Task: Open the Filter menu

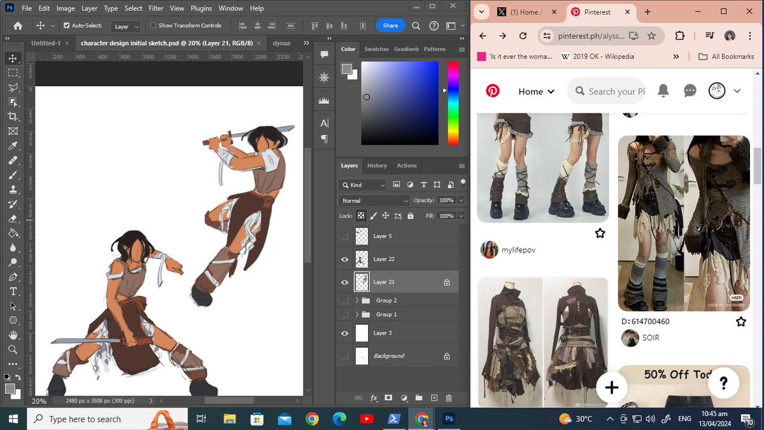Action: (x=156, y=8)
